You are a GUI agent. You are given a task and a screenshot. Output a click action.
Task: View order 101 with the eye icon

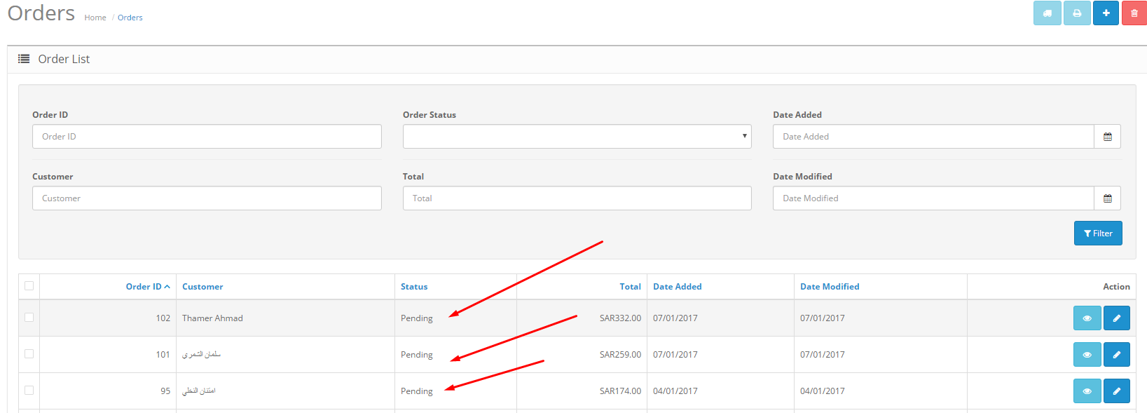[x=1087, y=355]
